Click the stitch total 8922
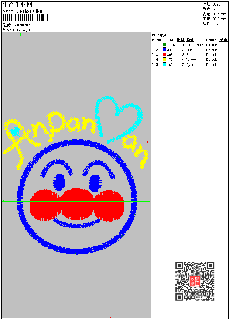 216,4
